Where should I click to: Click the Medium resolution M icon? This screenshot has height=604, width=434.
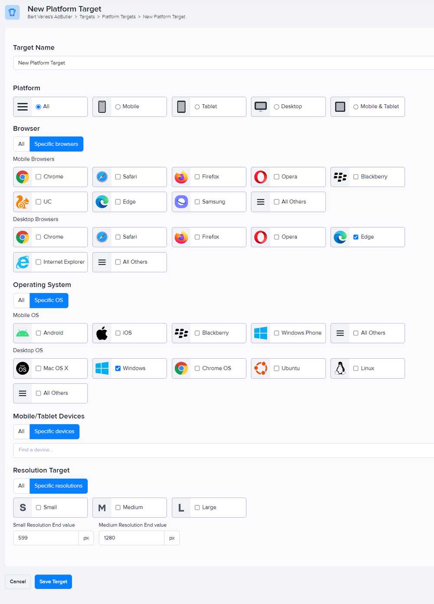[x=102, y=508]
